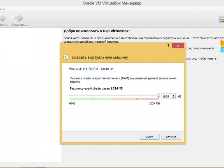The height and width of the screenshot is (168, 224).
Task: Click the 'Oracle VM VirtualBox Менеджер' window title
Action: click(112, 3)
